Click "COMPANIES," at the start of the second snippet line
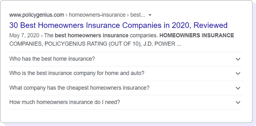Screen dimensions: 256x126 point(26,44)
